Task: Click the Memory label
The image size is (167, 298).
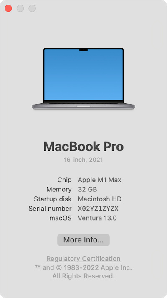Action: coord(59,189)
